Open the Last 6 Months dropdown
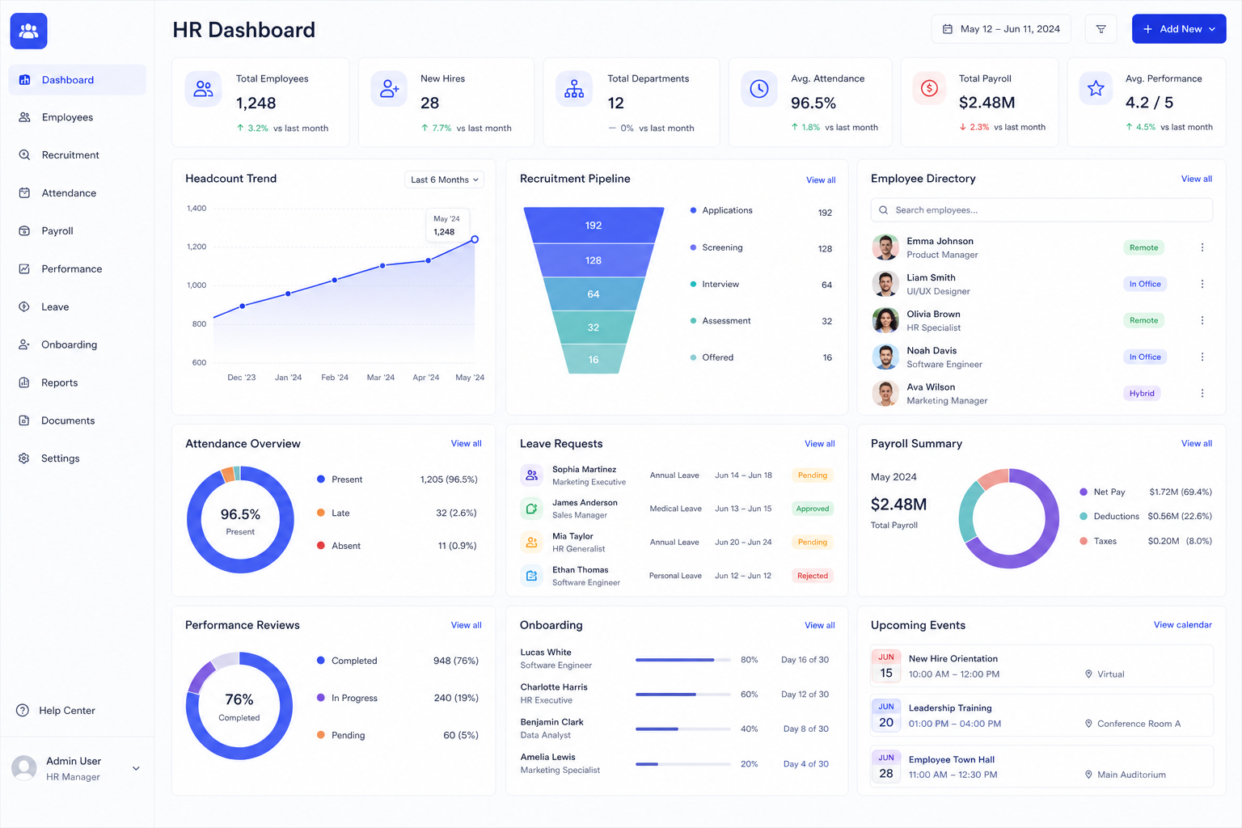This screenshot has height=828, width=1242. click(444, 180)
